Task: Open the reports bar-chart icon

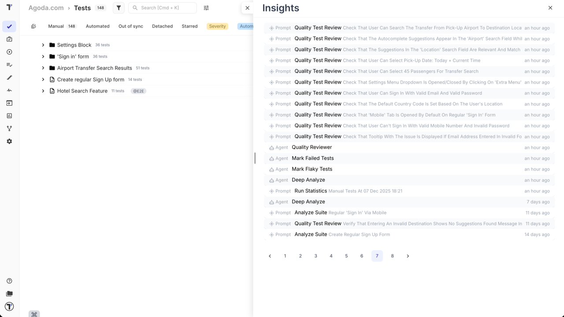Action: [9, 116]
